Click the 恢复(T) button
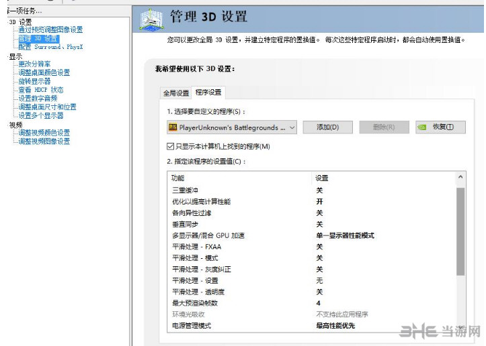 (x=440, y=127)
